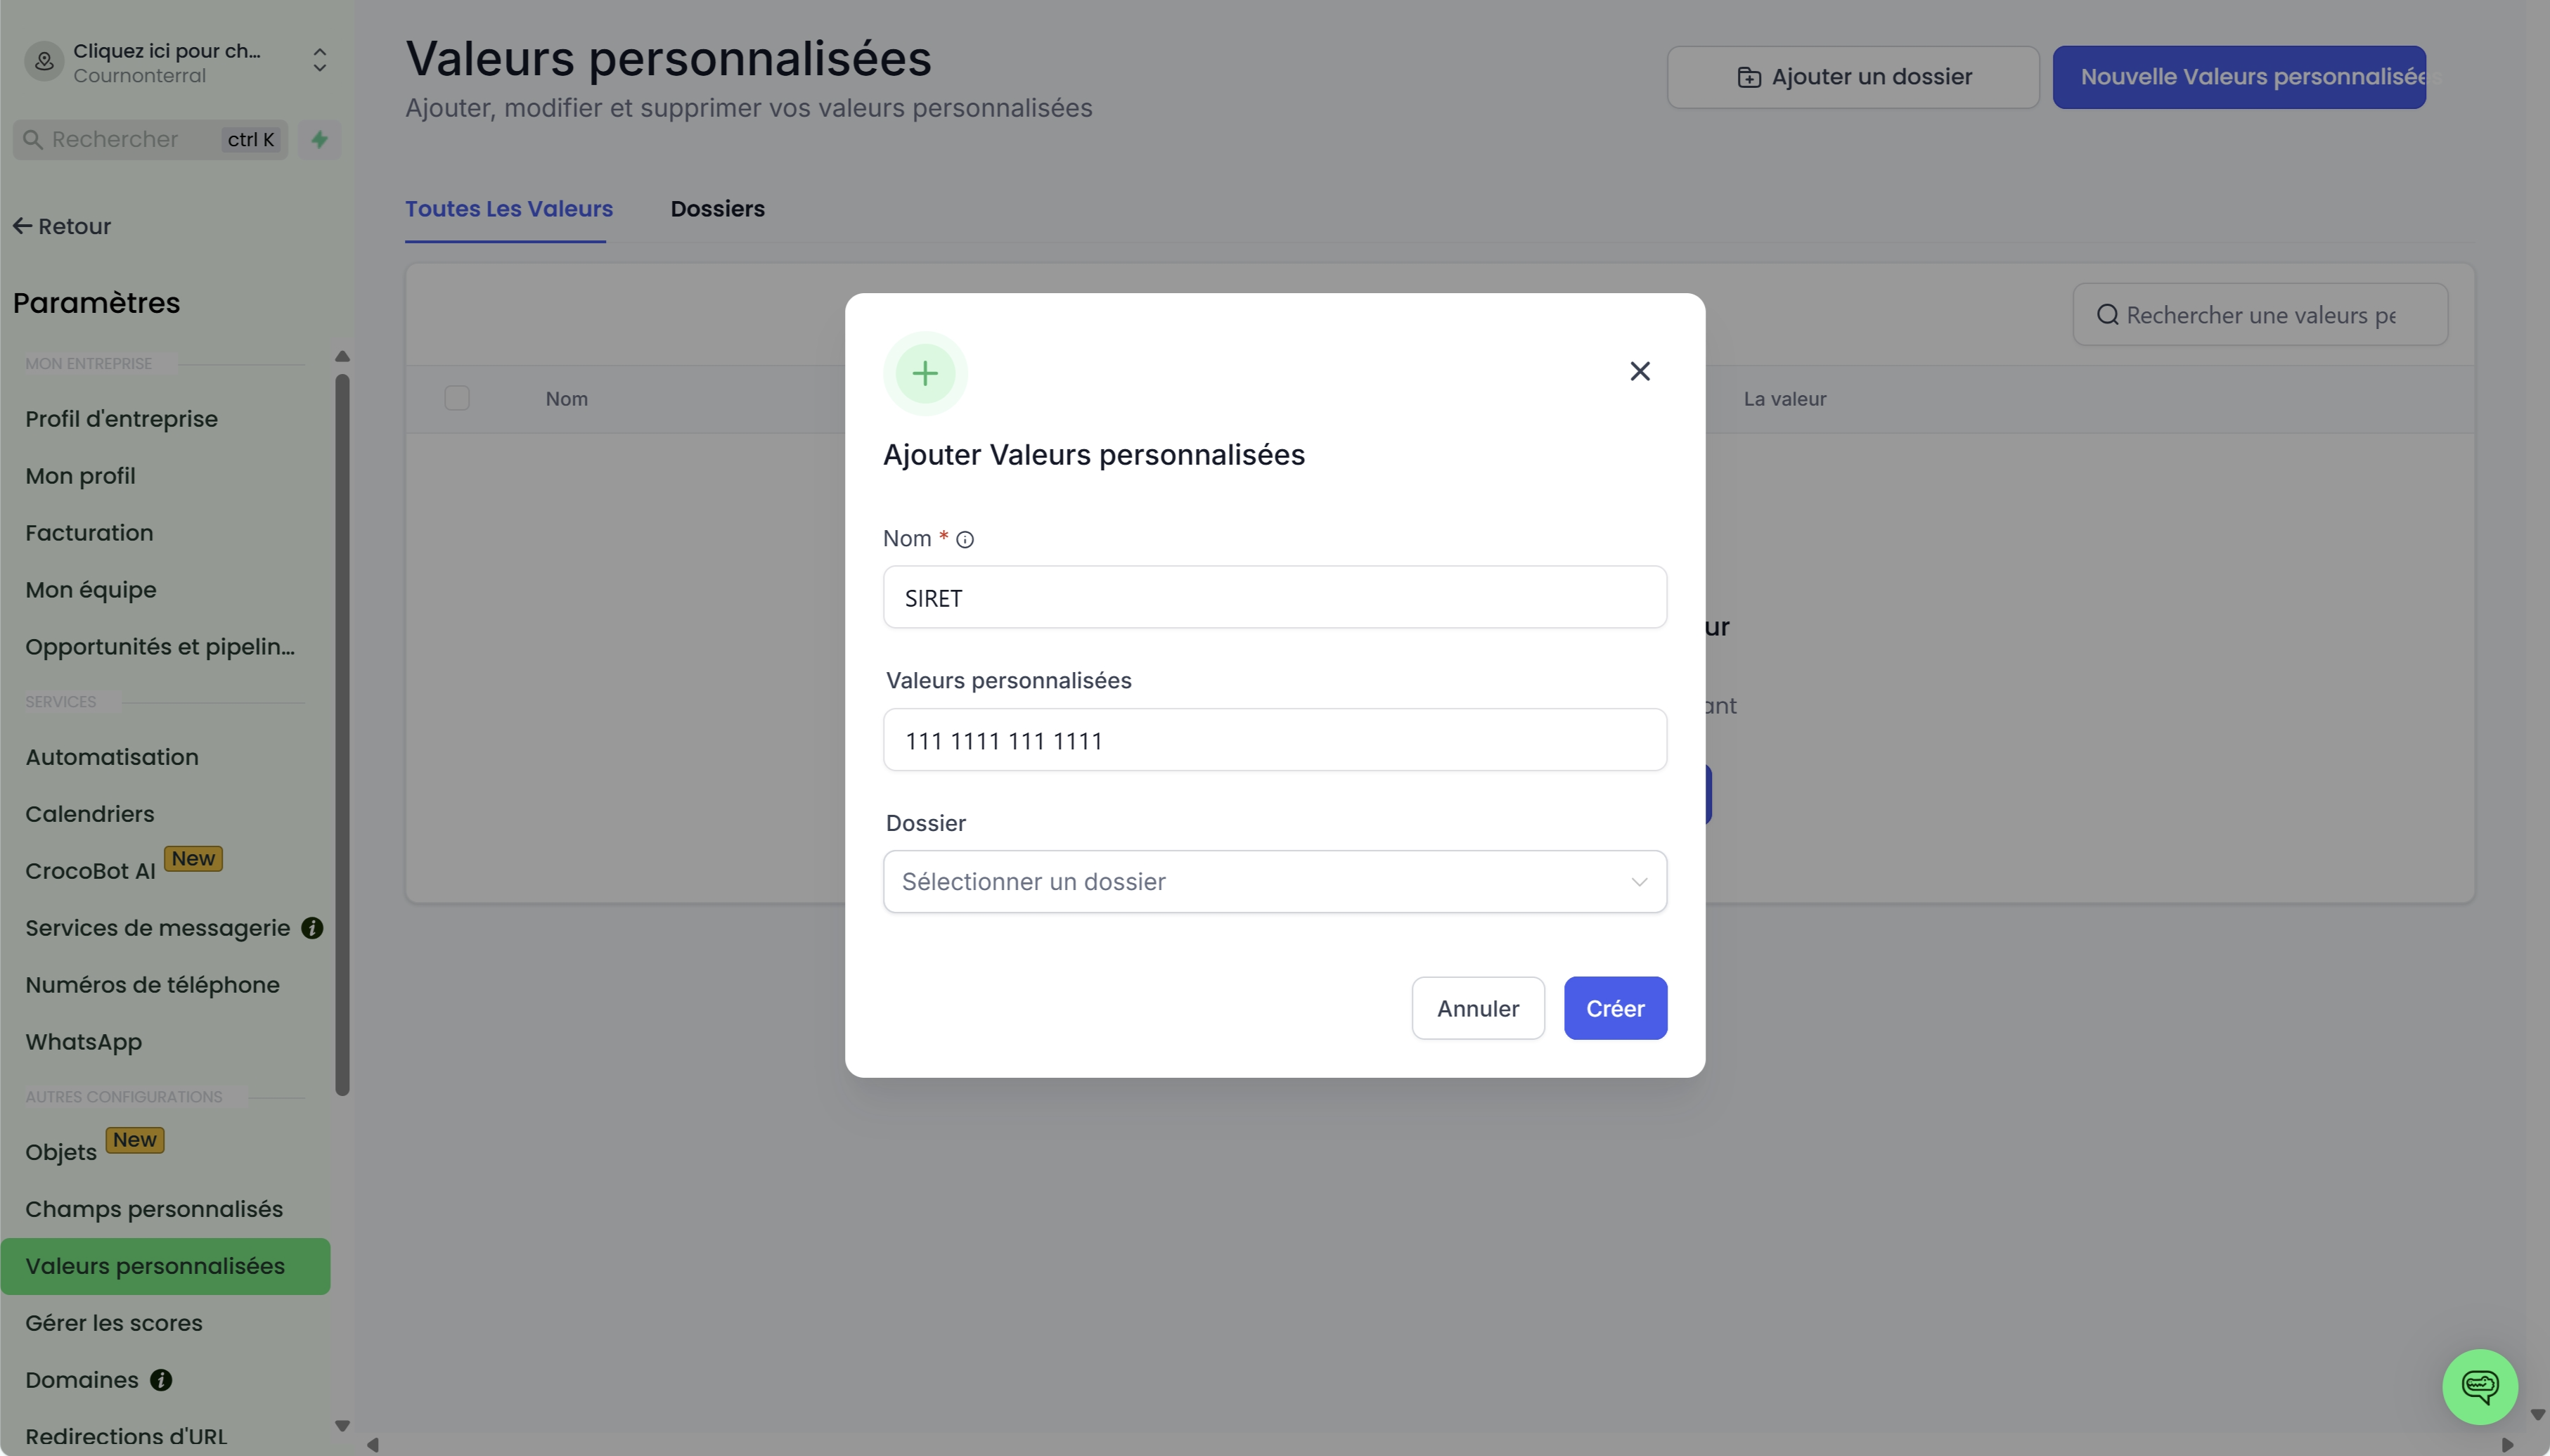Click the folder icon in Ajouter un dossier

(x=1749, y=77)
